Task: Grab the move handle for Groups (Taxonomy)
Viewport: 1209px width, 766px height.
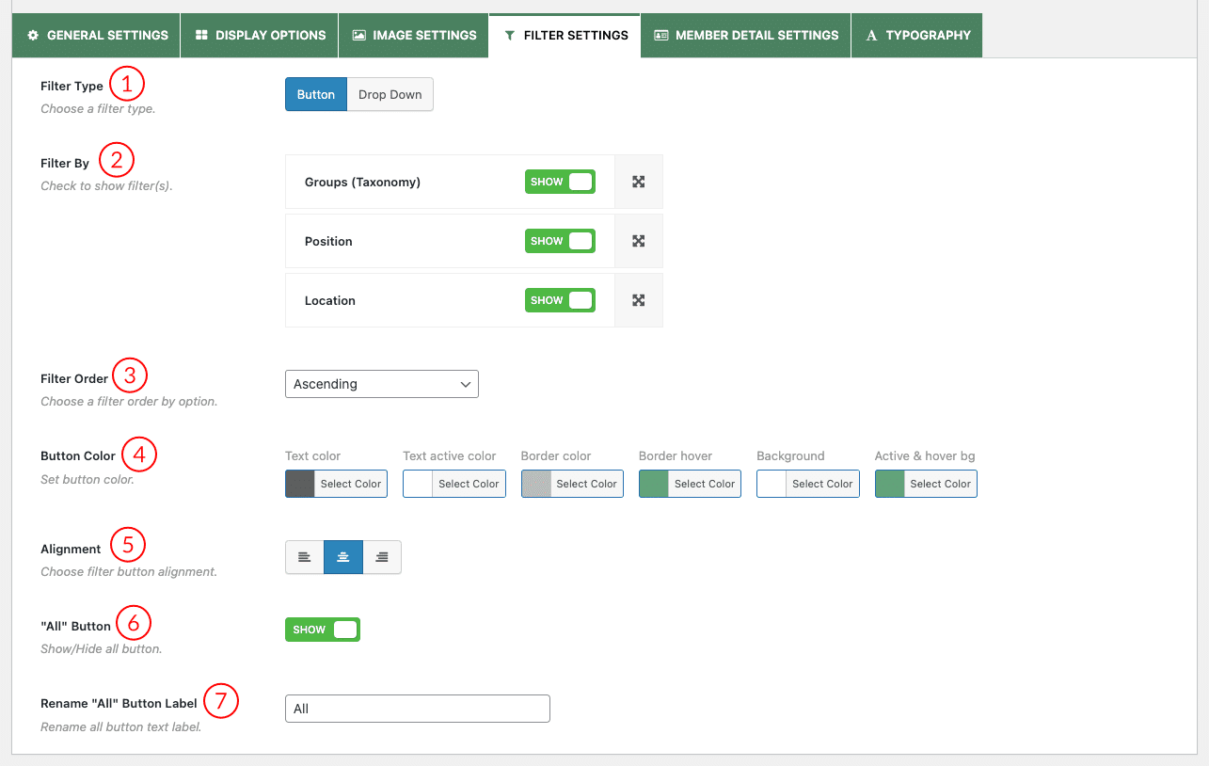Action: point(639,182)
